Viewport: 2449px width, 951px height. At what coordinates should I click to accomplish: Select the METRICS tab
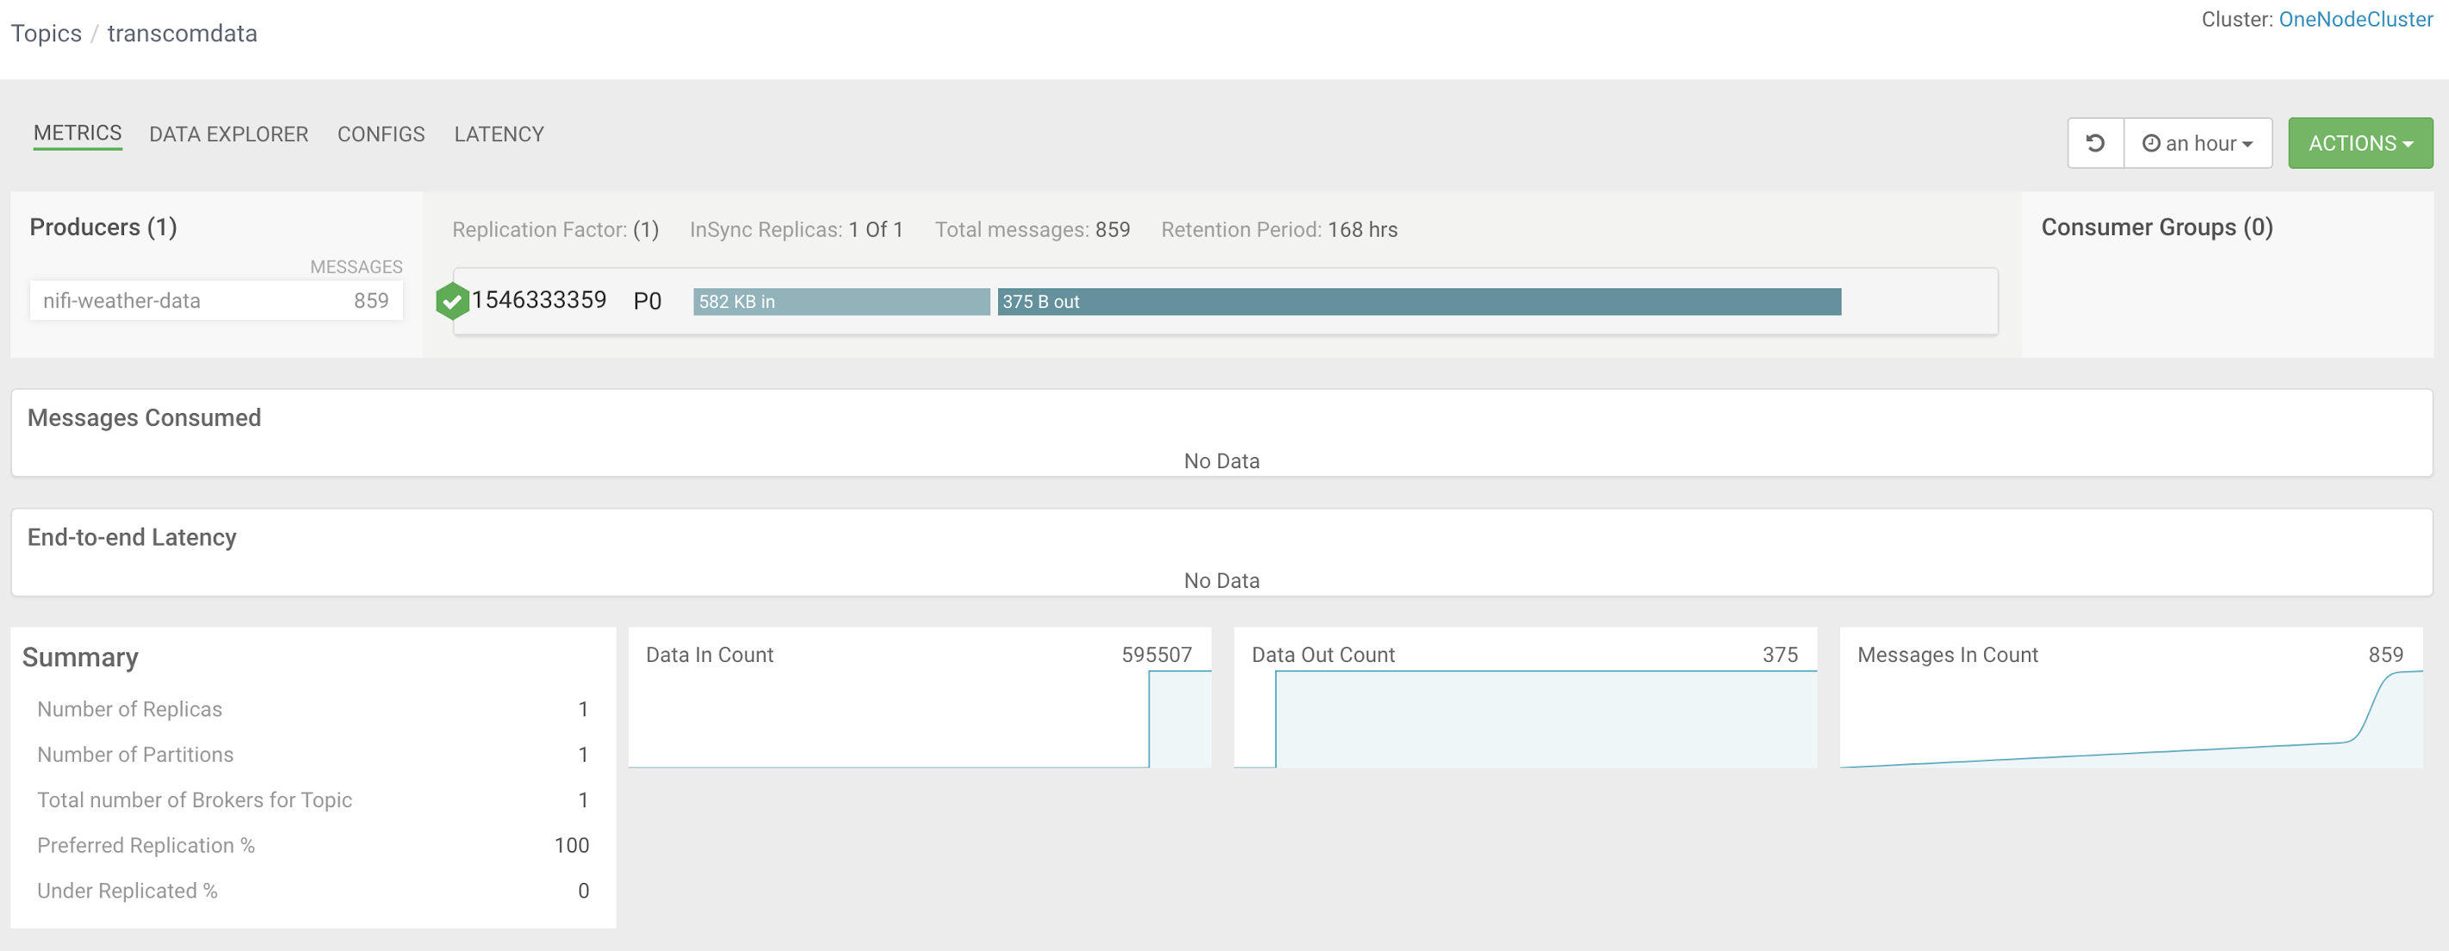tap(77, 133)
